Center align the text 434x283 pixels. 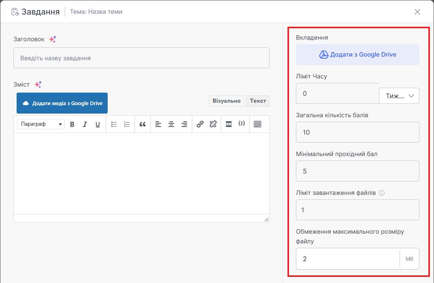(171, 125)
